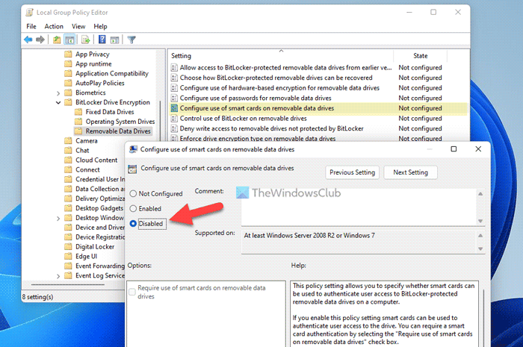This screenshot has width=523, height=347.
Task: Expand the Desktop Window tree node
Action: tap(58, 219)
